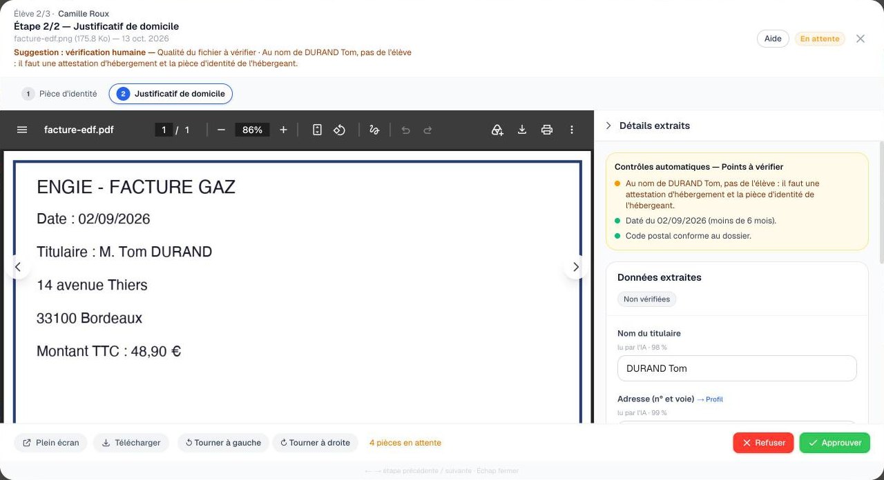Viewport: 884px width, 480px height.
Task: Click the Aide button
Action: pyautogui.click(x=773, y=39)
